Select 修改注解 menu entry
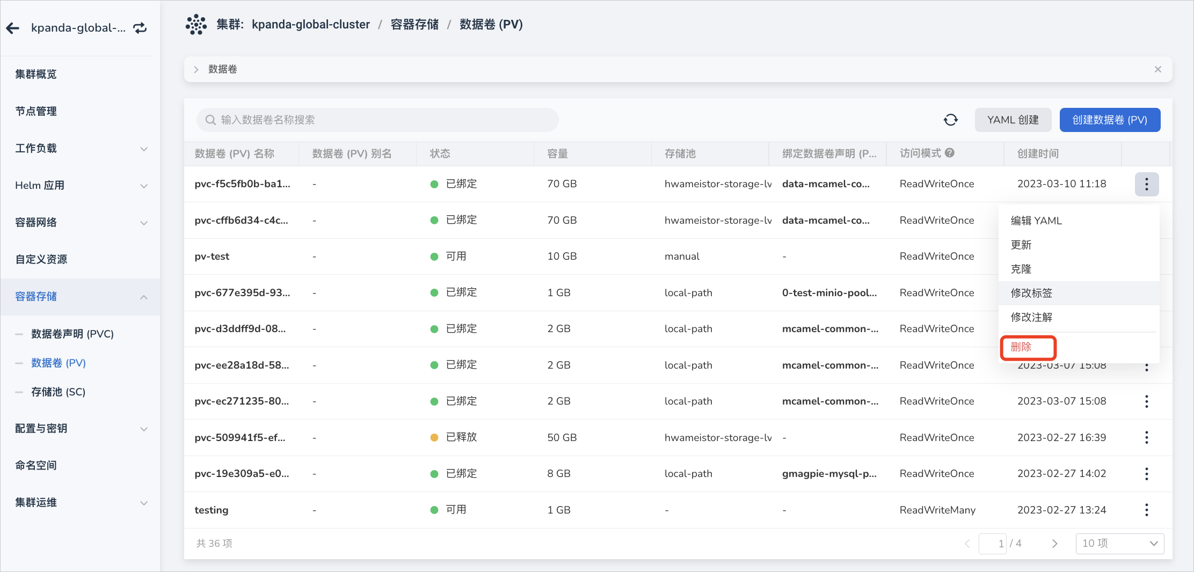Viewport: 1194px width, 572px height. click(1079, 317)
